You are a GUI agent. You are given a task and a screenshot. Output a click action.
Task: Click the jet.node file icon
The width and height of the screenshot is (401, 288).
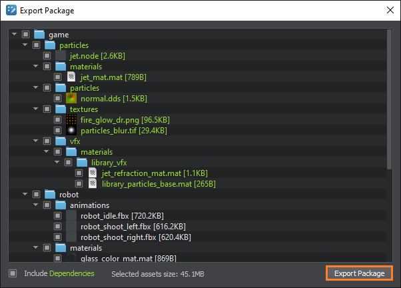(61, 56)
